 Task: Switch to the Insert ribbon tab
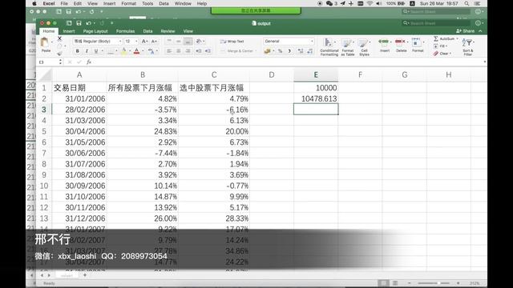[x=69, y=31]
